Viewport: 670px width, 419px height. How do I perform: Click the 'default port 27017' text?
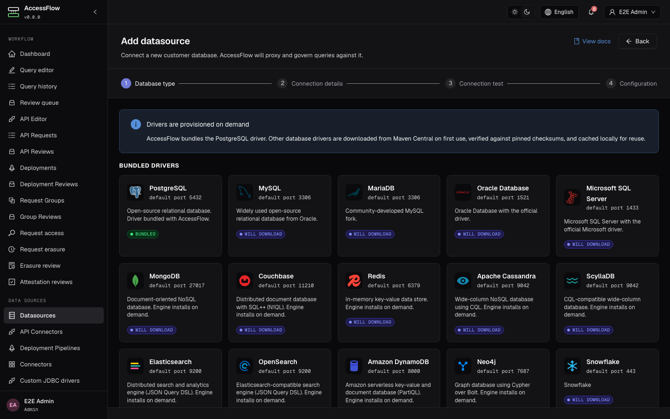tap(177, 286)
